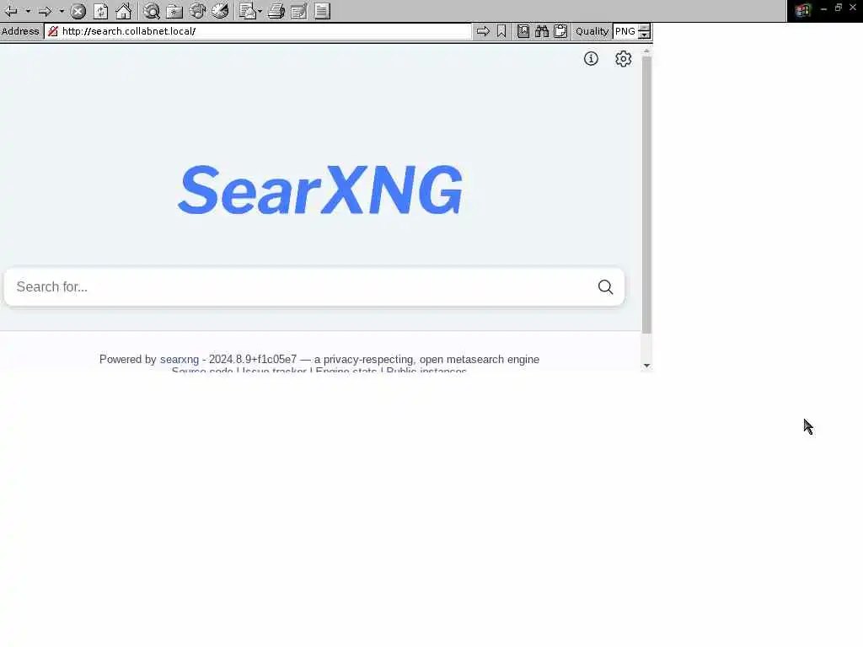This screenshot has height=647, width=863.
Task: Go to the Home page
Action: [123, 11]
